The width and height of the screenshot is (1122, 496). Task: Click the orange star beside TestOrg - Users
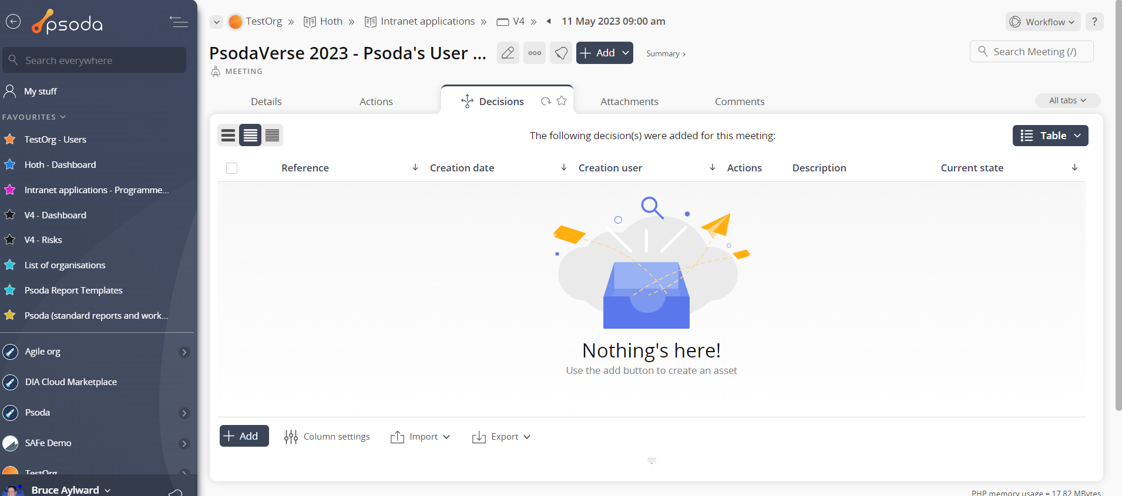pos(10,139)
